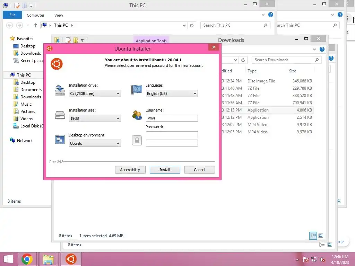
Task: Select Network in navigation pane
Action: 25,141
